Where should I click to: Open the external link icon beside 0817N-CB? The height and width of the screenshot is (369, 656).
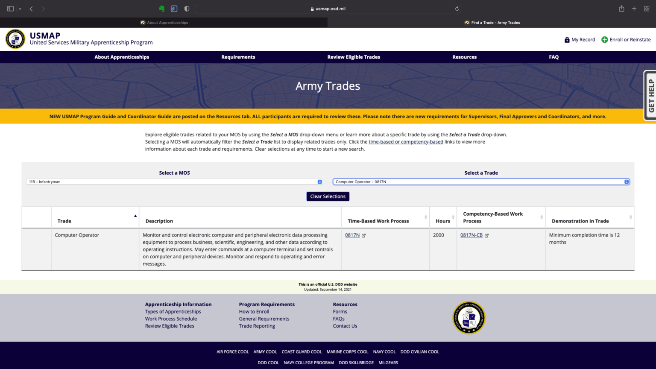coord(487,235)
